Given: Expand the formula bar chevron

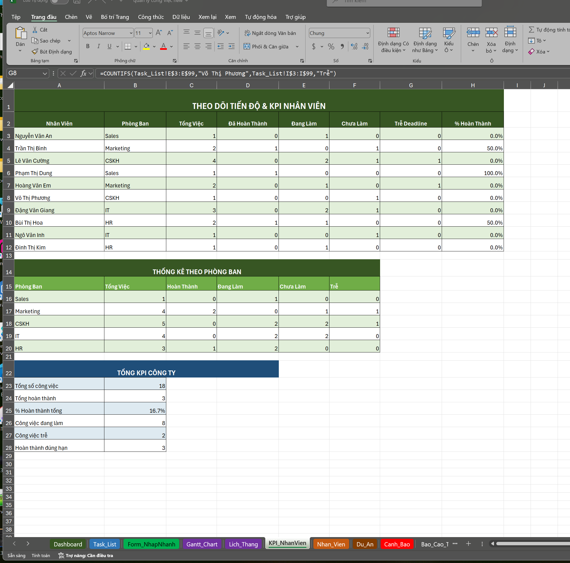Looking at the screenshot, I should click(x=91, y=73).
